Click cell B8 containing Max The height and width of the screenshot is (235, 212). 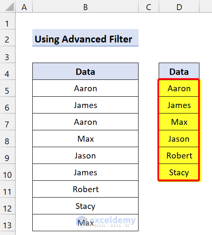pyautogui.click(x=85, y=138)
